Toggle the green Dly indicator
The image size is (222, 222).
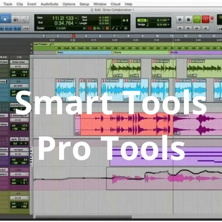(97, 29)
